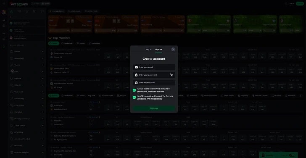Screen dimensions: 306x158
Task: Click the bet slip icon in sports panel
Action: pos(34,11)
